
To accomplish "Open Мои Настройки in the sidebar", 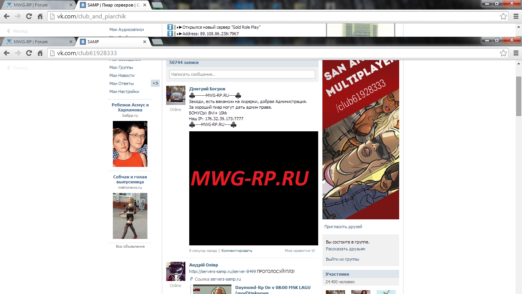I will pyautogui.click(x=124, y=91).
